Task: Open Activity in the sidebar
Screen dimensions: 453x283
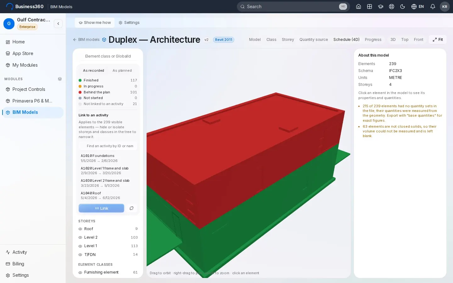Action: pyautogui.click(x=33, y=252)
